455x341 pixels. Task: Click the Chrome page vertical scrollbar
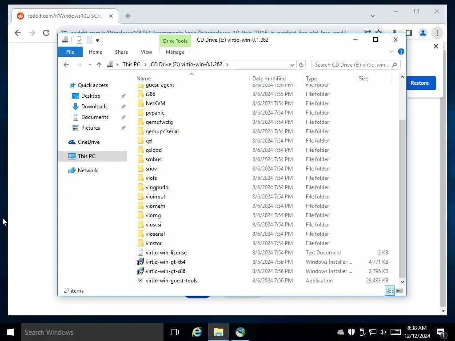click(443, 203)
